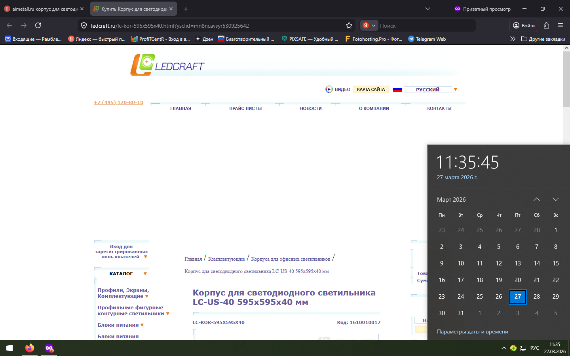Go to next month in calendar
Image resolution: width=570 pixels, height=356 pixels.
tap(556, 199)
